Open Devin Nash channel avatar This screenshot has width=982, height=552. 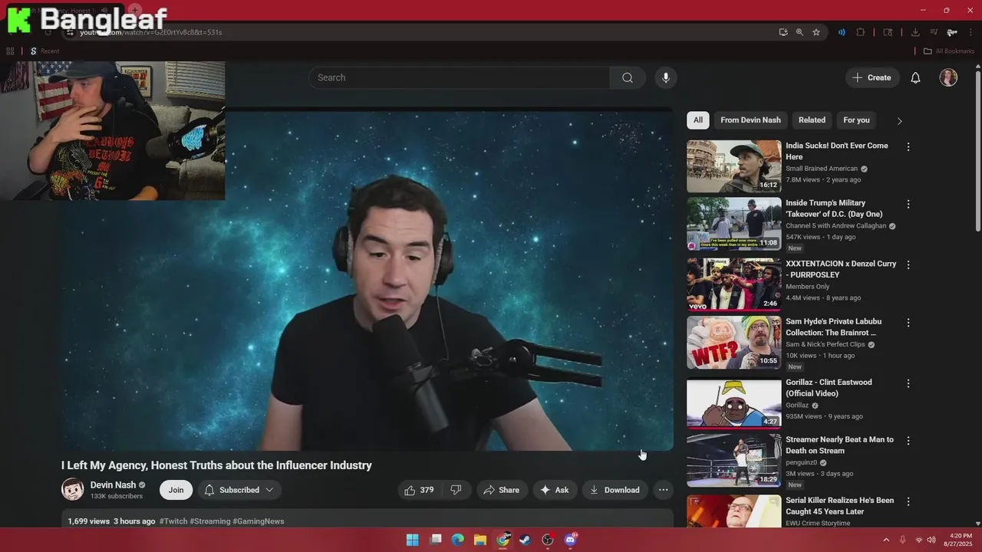[x=73, y=490]
